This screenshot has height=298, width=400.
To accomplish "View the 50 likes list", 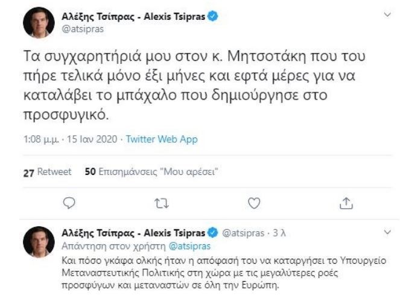I will 151,171.
